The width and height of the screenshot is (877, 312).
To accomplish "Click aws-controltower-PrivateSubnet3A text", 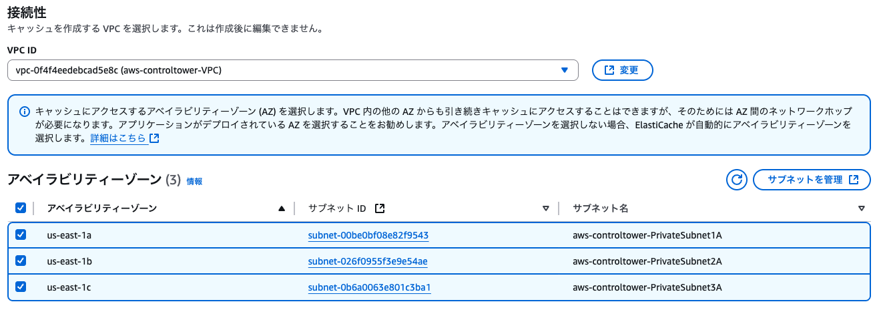I will pyautogui.click(x=647, y=287).
